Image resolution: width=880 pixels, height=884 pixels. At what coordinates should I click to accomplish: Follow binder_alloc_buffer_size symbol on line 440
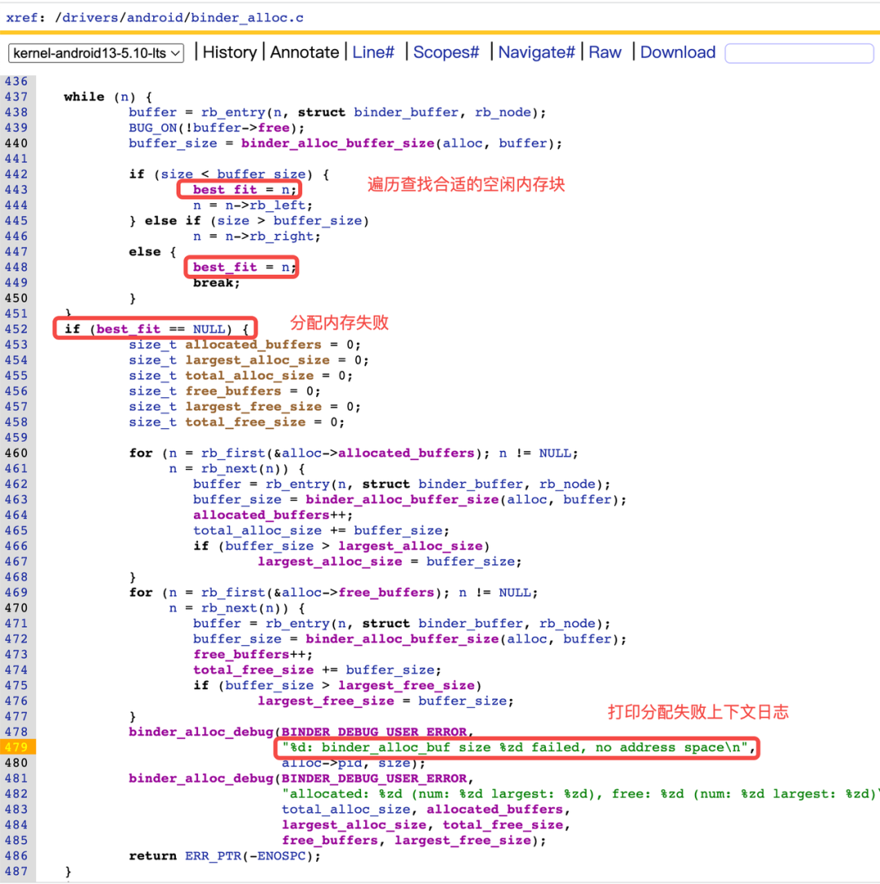click(337, 144)
